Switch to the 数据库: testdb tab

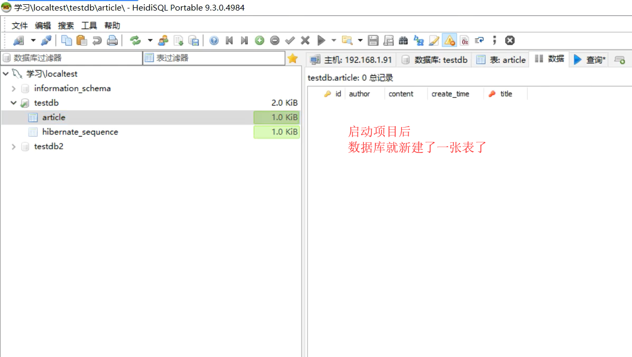434,60
